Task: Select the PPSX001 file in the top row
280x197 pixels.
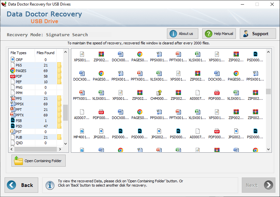Action: 159,57
